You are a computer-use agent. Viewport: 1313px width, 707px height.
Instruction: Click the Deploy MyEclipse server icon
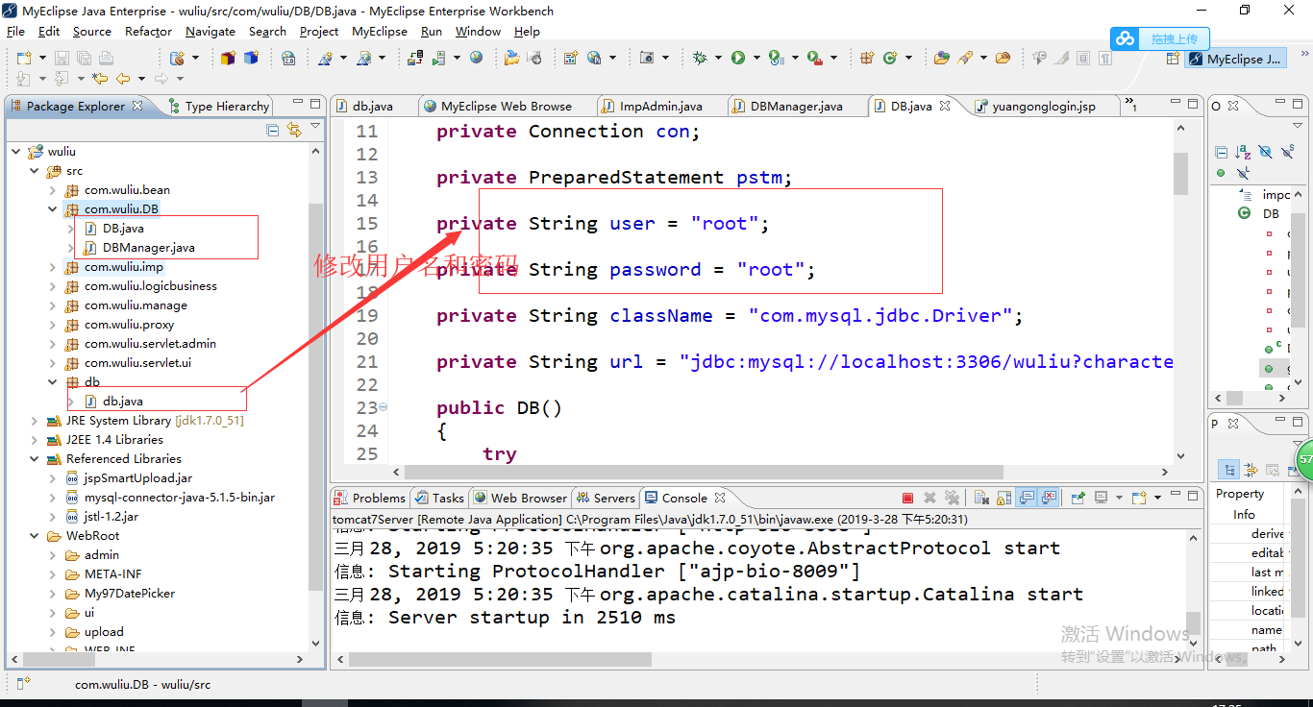(414, 58)
